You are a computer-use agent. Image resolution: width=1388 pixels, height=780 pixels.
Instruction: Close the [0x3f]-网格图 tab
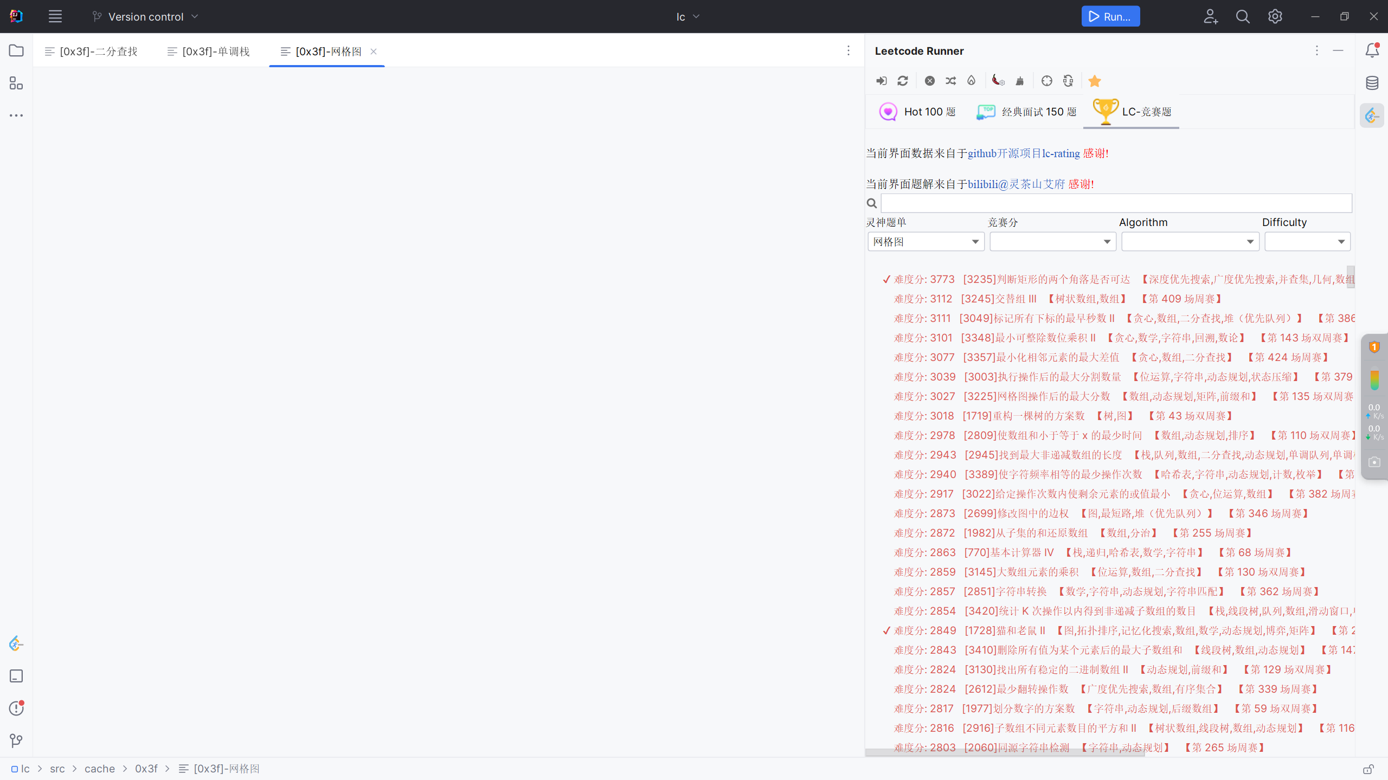coord(374,51)
